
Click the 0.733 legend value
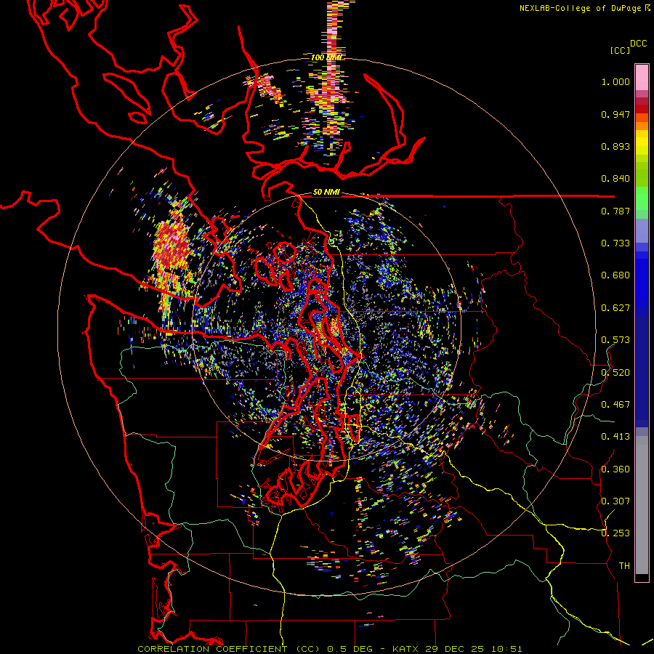click(615, 243)
